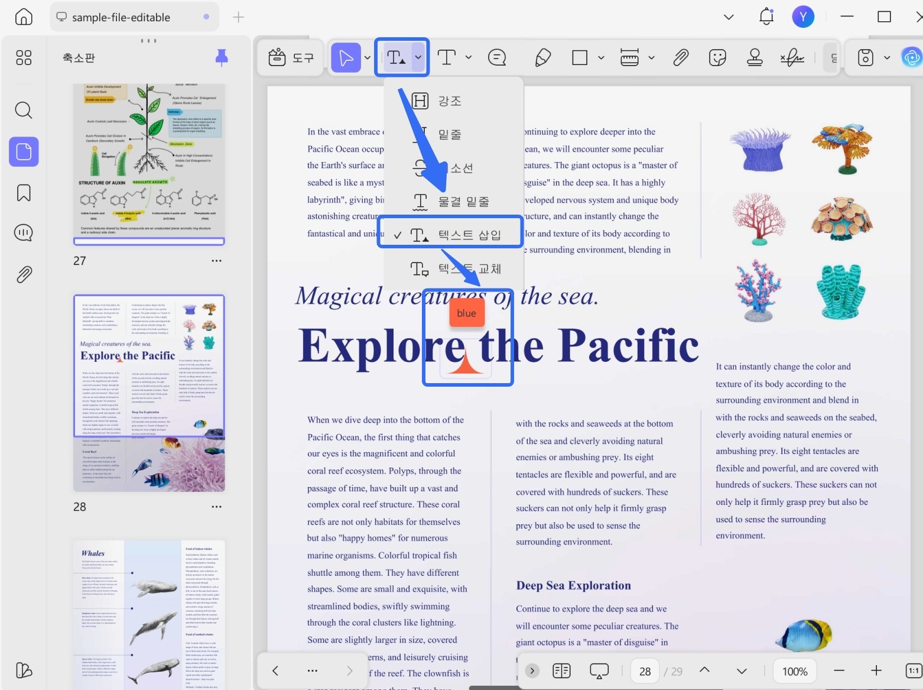Open the signature tool
Screen dimensions: 923x690
(x=792, y=57)
